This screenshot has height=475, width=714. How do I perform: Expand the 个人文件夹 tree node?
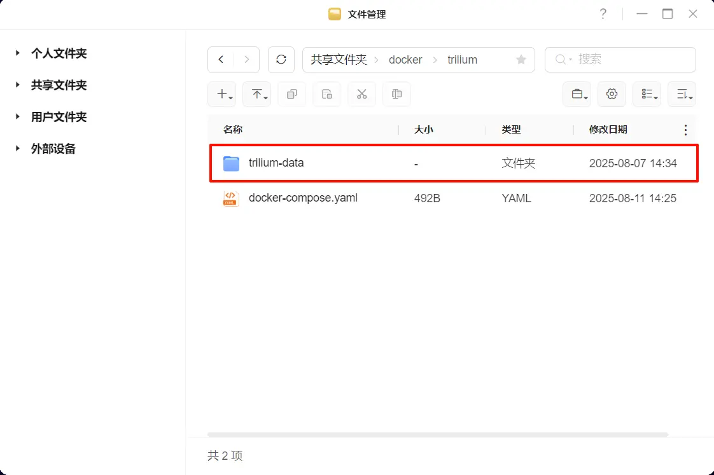point(18,53)
